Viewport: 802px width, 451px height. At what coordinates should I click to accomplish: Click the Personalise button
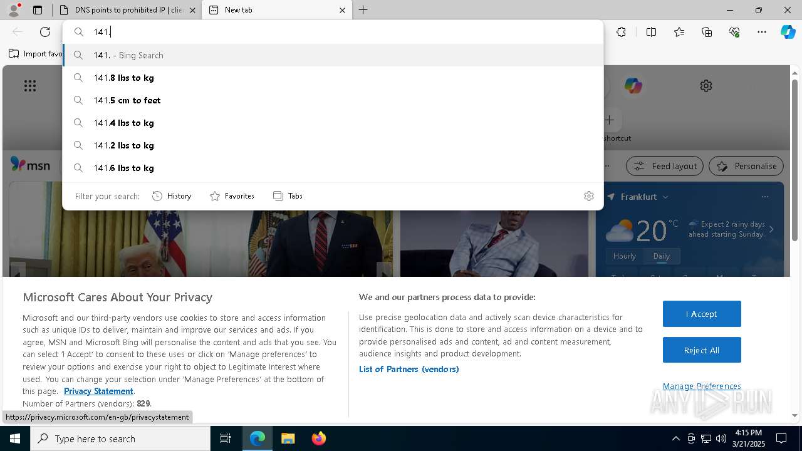(x=746, y=166)
